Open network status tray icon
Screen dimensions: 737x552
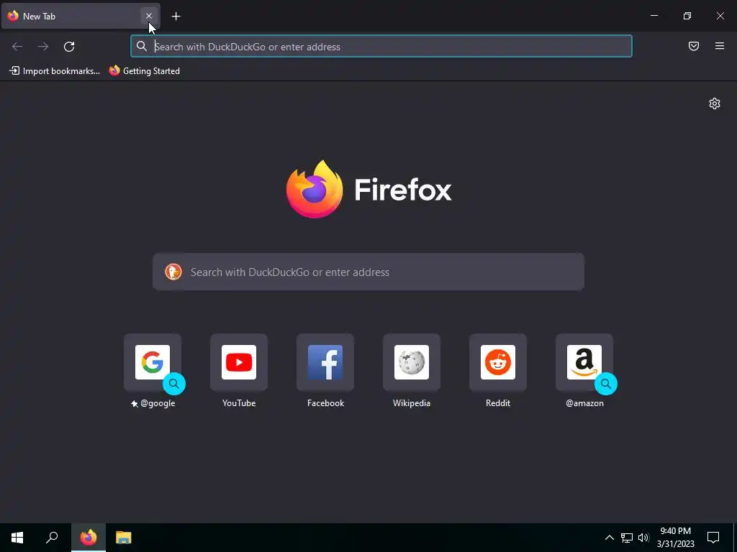point(627,538)
